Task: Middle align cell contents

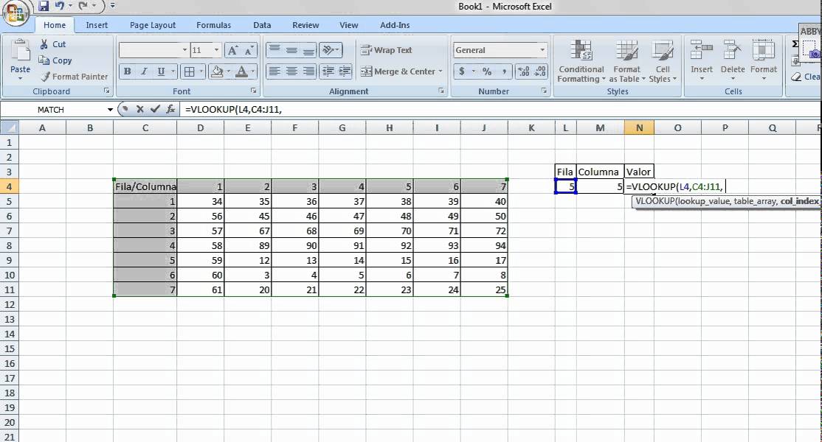Action: click(x=291, y=50)
